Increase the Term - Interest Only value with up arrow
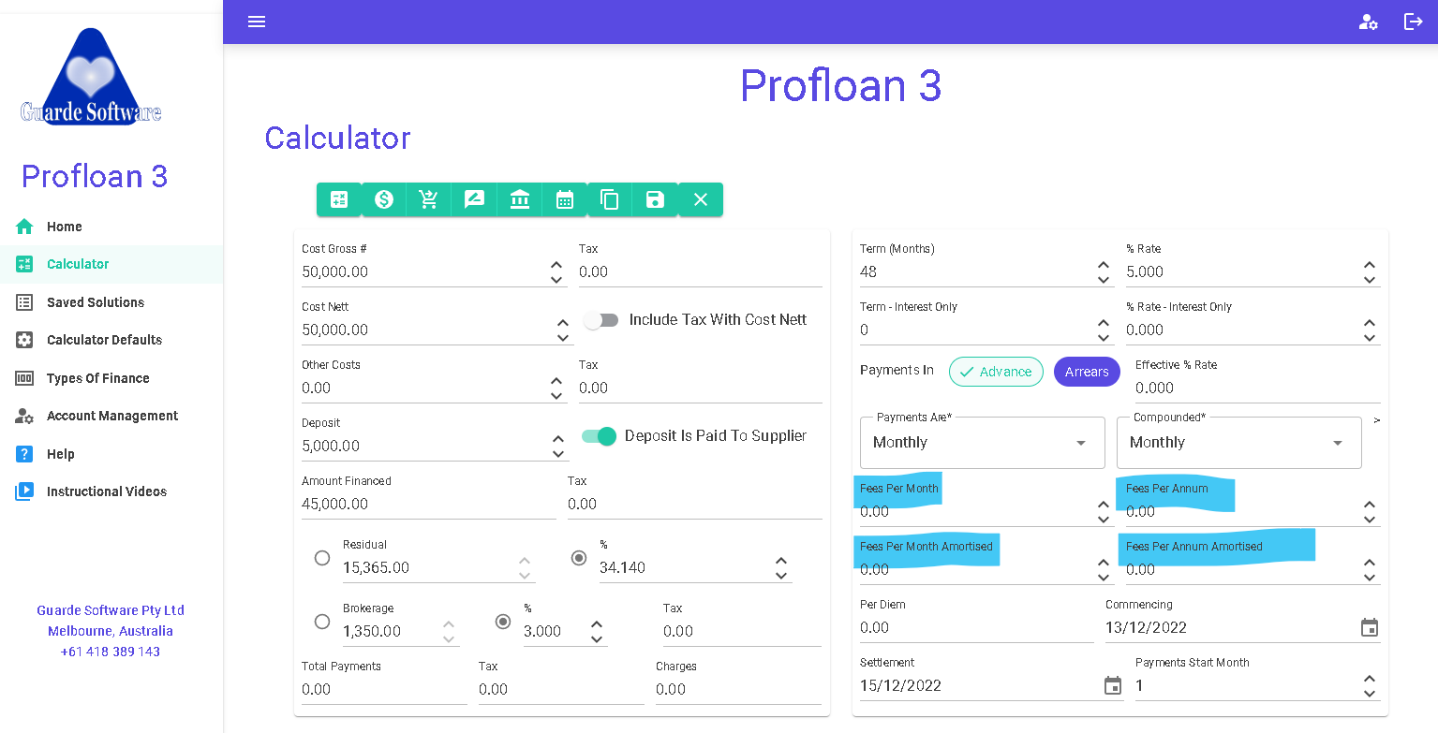 [1104, 323]
